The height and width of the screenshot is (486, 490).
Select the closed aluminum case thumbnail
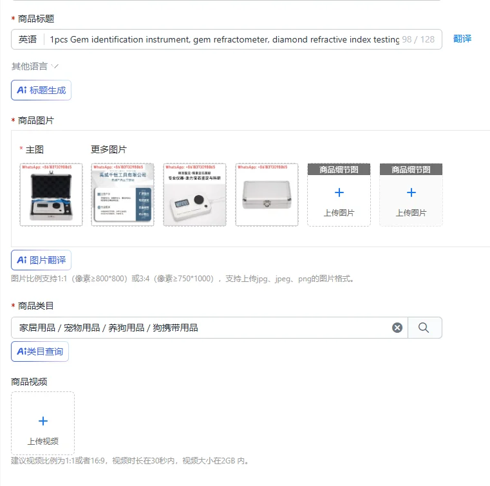267,194
